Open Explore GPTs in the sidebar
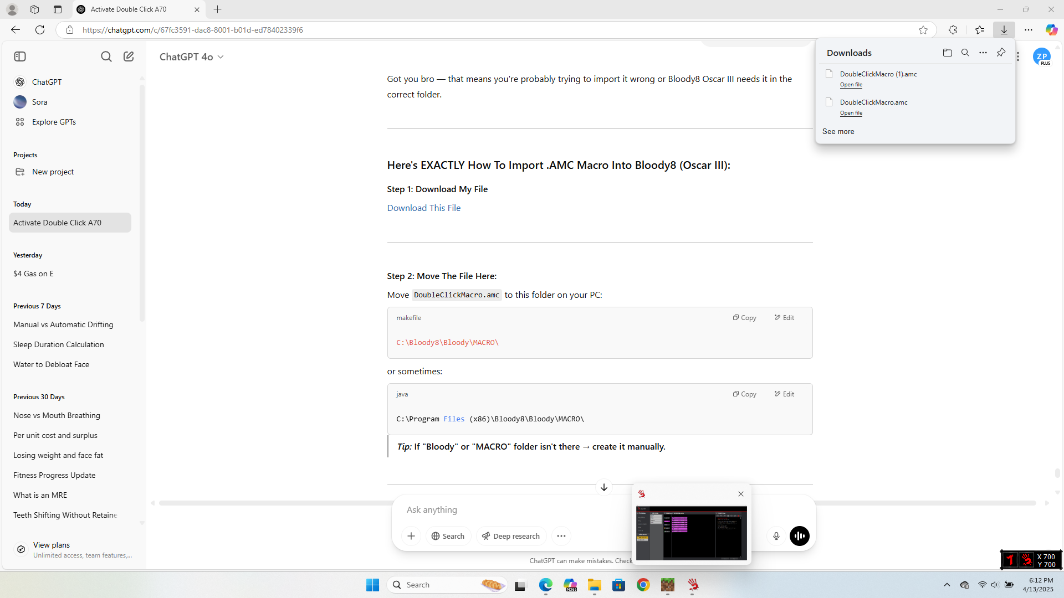 pos(54,122)
